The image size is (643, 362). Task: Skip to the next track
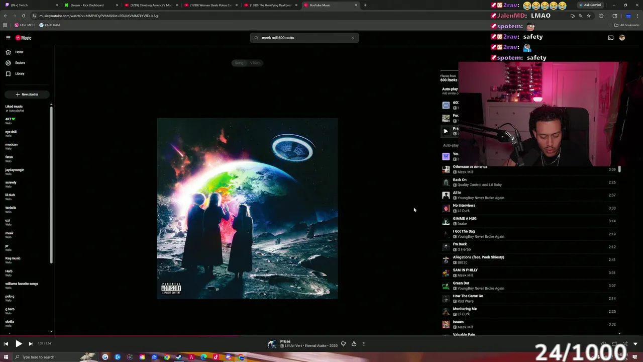point(31,344)
